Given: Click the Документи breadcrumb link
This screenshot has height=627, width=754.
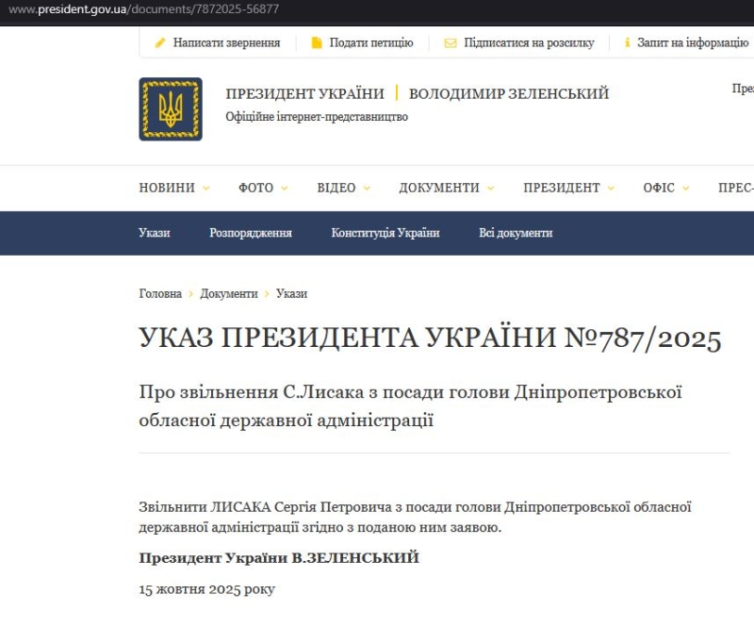Looking at the screenshot, I should click(228, 293).
